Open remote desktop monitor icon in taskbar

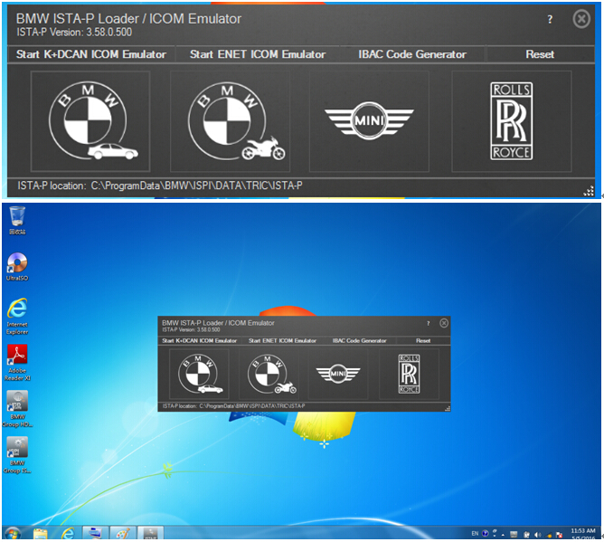[x=94, y=533]
